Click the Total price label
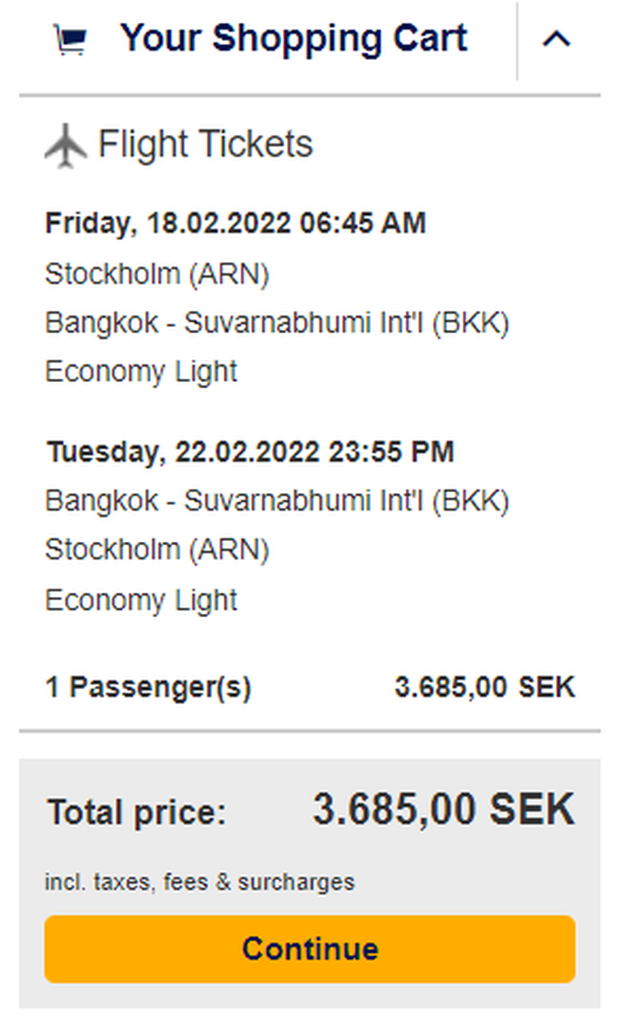622x1034 pixels. pos(137,812)
